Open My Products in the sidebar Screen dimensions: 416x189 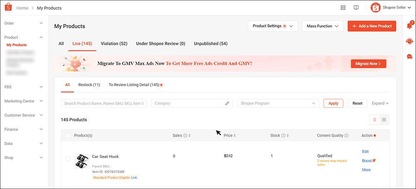coord(17,45)
